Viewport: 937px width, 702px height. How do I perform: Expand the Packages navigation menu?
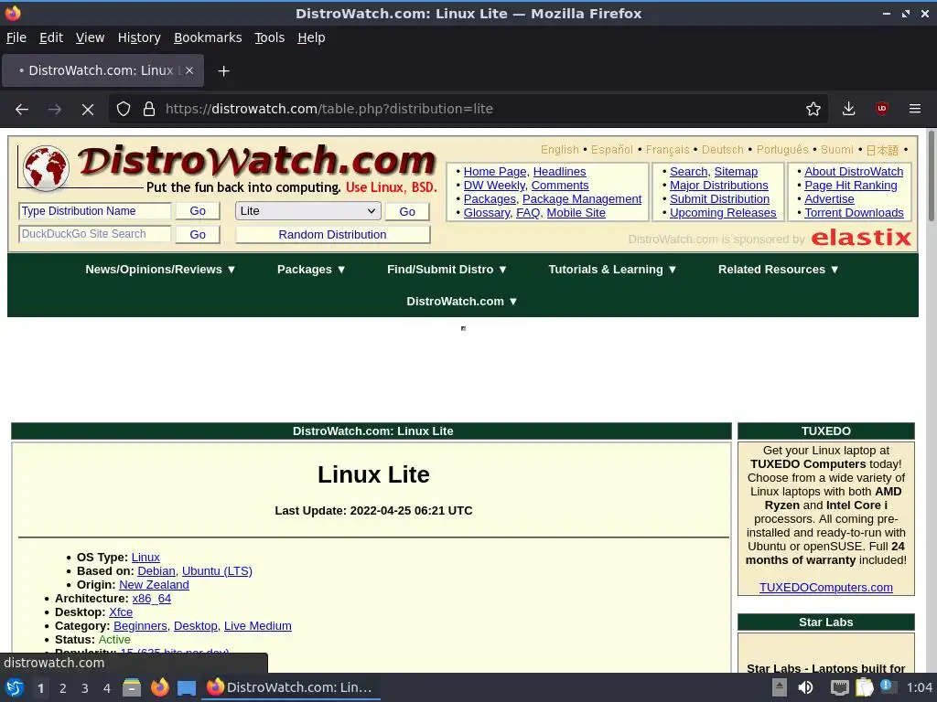[x=311, y=270]
